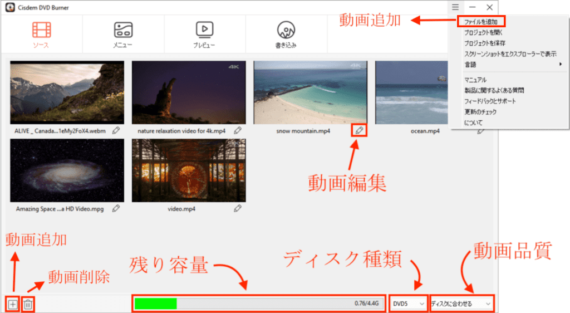Click the Cisdem DVD Burner app logo
The image size is (570, 313).
(x=10, y=7)
